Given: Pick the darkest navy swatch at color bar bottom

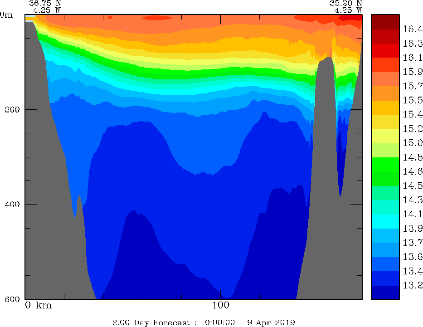Looking at the screenshot, I should click(x=385, y=292).
